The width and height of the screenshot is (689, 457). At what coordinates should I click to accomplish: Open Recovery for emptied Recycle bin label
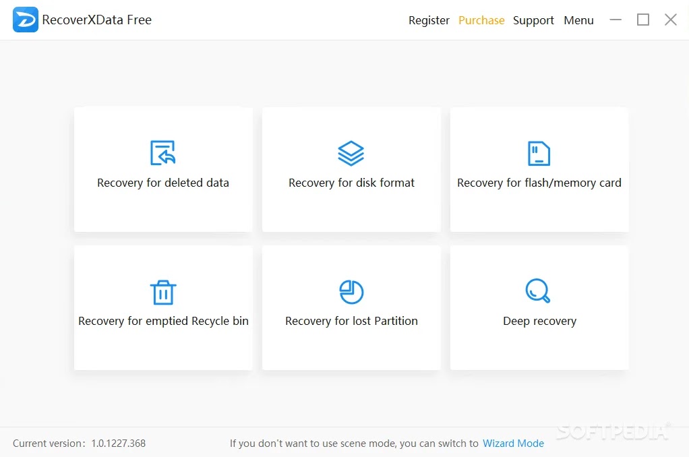tap(163, 322)
